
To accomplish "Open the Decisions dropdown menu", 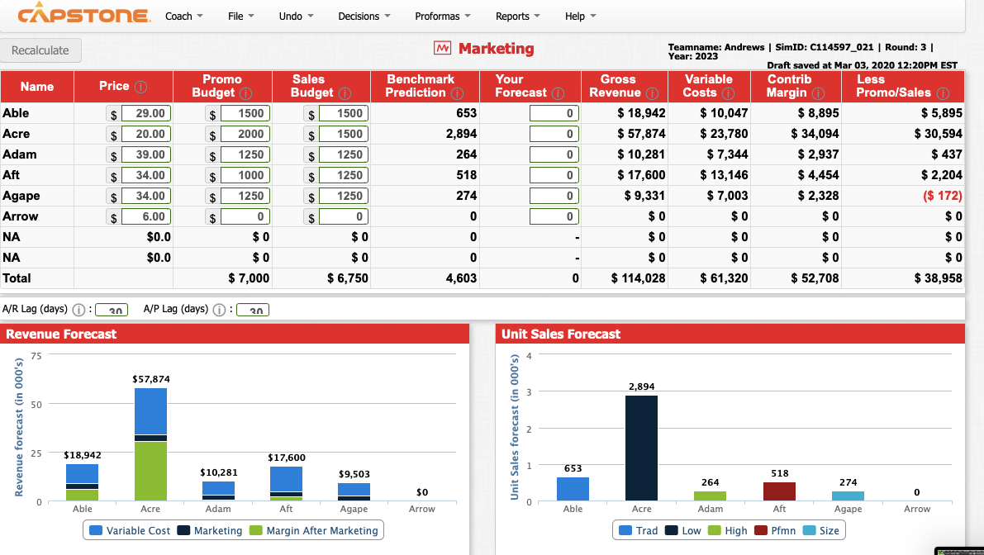I will [x=361, y=16].
